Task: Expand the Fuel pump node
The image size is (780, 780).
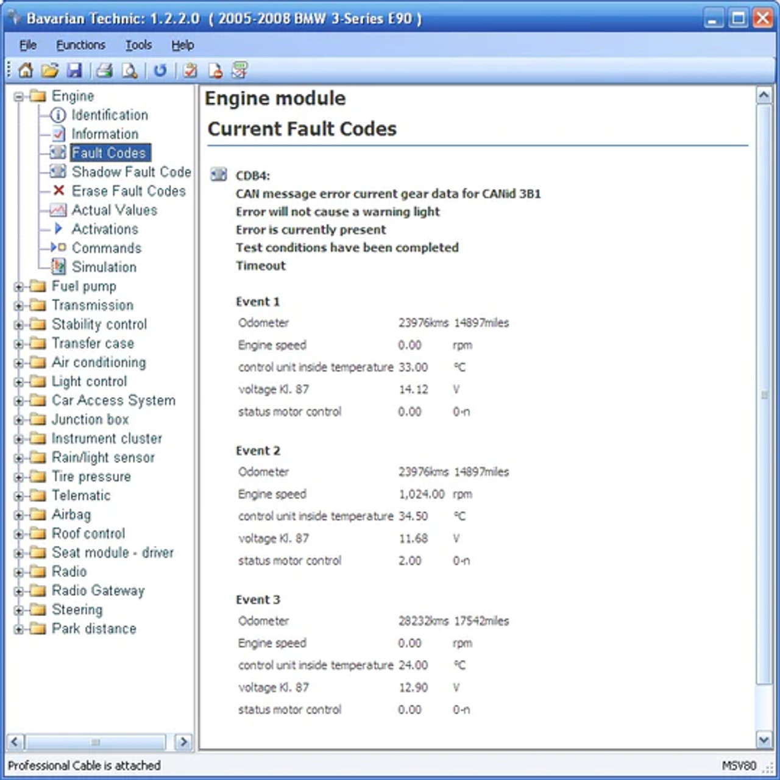Action: tap(19, 287)
